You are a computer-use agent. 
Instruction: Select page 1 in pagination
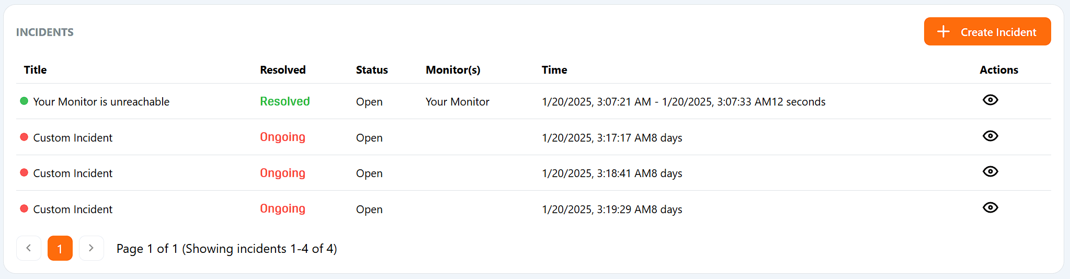[60, 248]
